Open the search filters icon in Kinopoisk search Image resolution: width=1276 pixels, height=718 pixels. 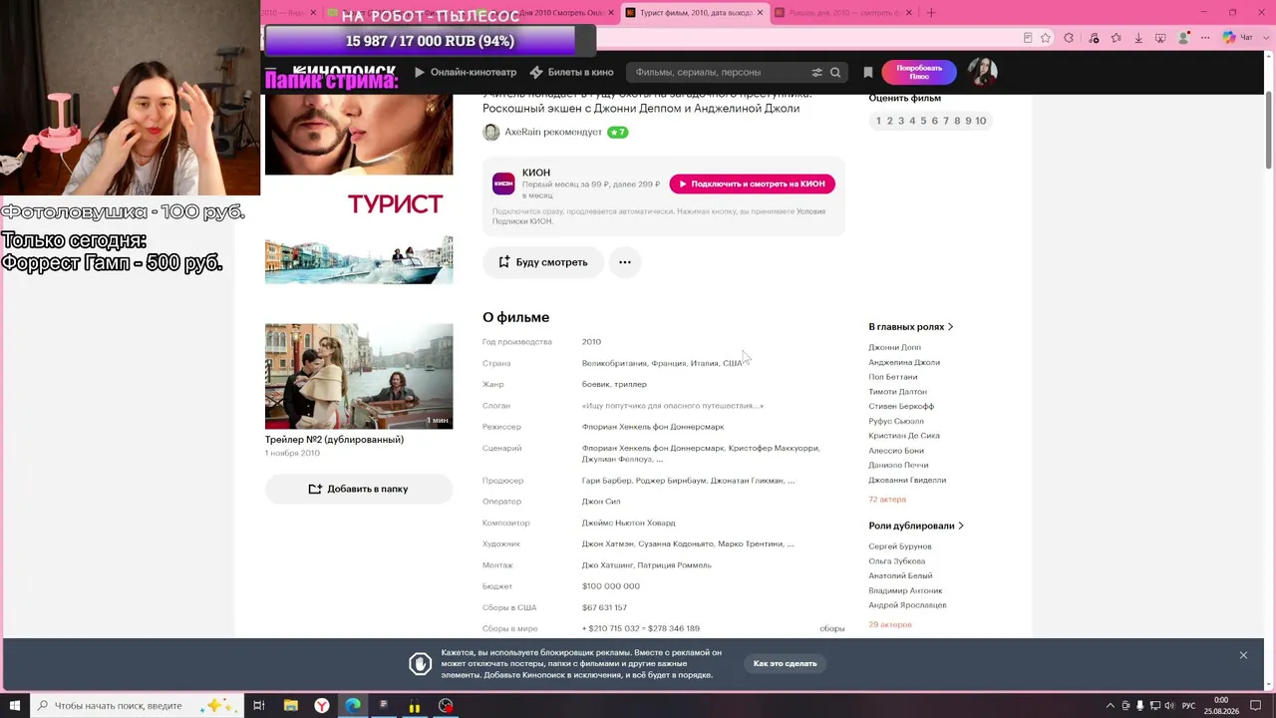[816, 72]
